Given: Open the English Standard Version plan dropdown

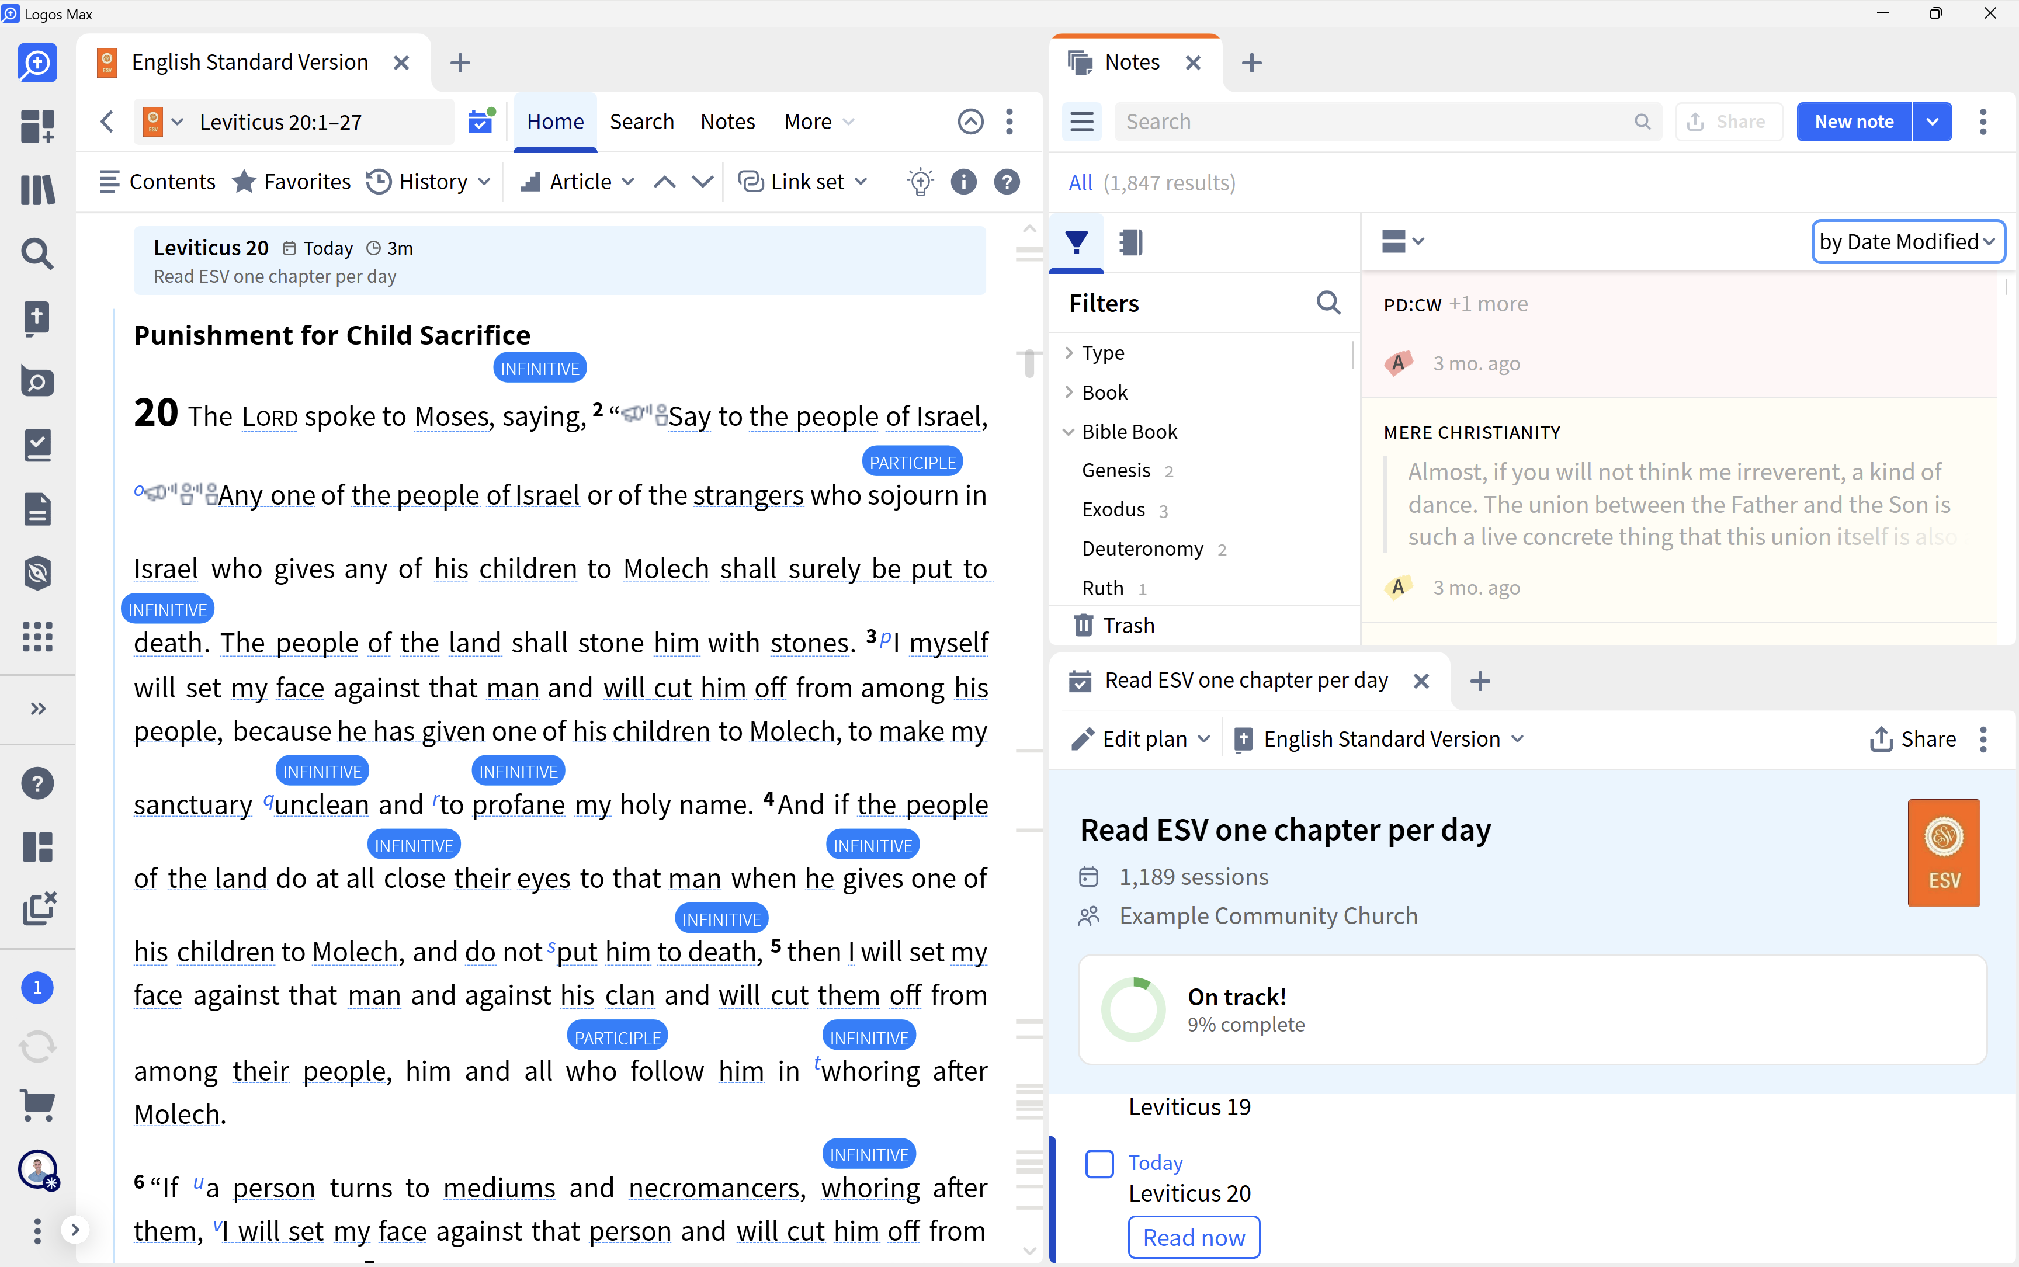Looking at the screenshot, I should point(1379,739).
